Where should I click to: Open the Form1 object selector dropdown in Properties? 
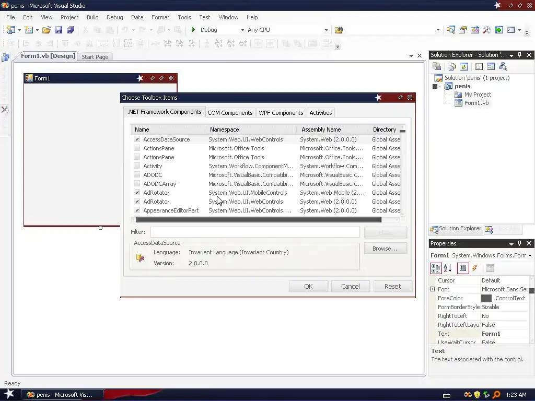(530, 255)
